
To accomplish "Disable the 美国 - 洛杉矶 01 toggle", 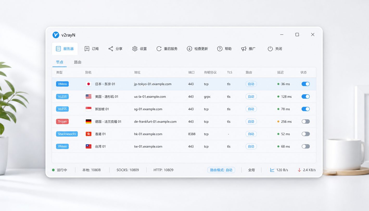I will point(306,96).
